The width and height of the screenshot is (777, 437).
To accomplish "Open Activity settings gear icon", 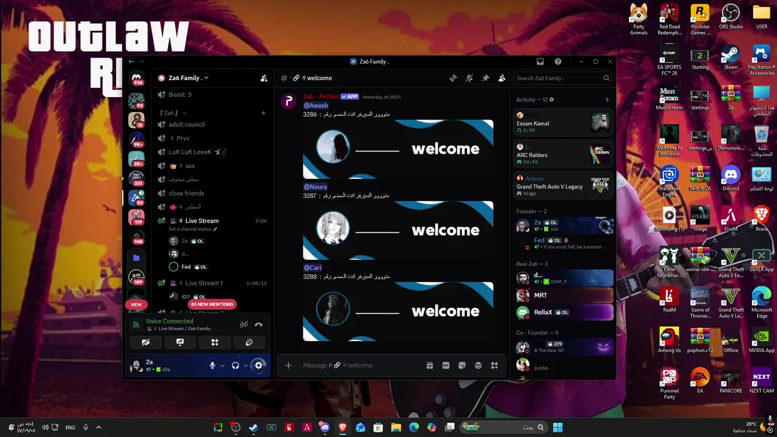I will pyautogui.click(x=552, y=100).
